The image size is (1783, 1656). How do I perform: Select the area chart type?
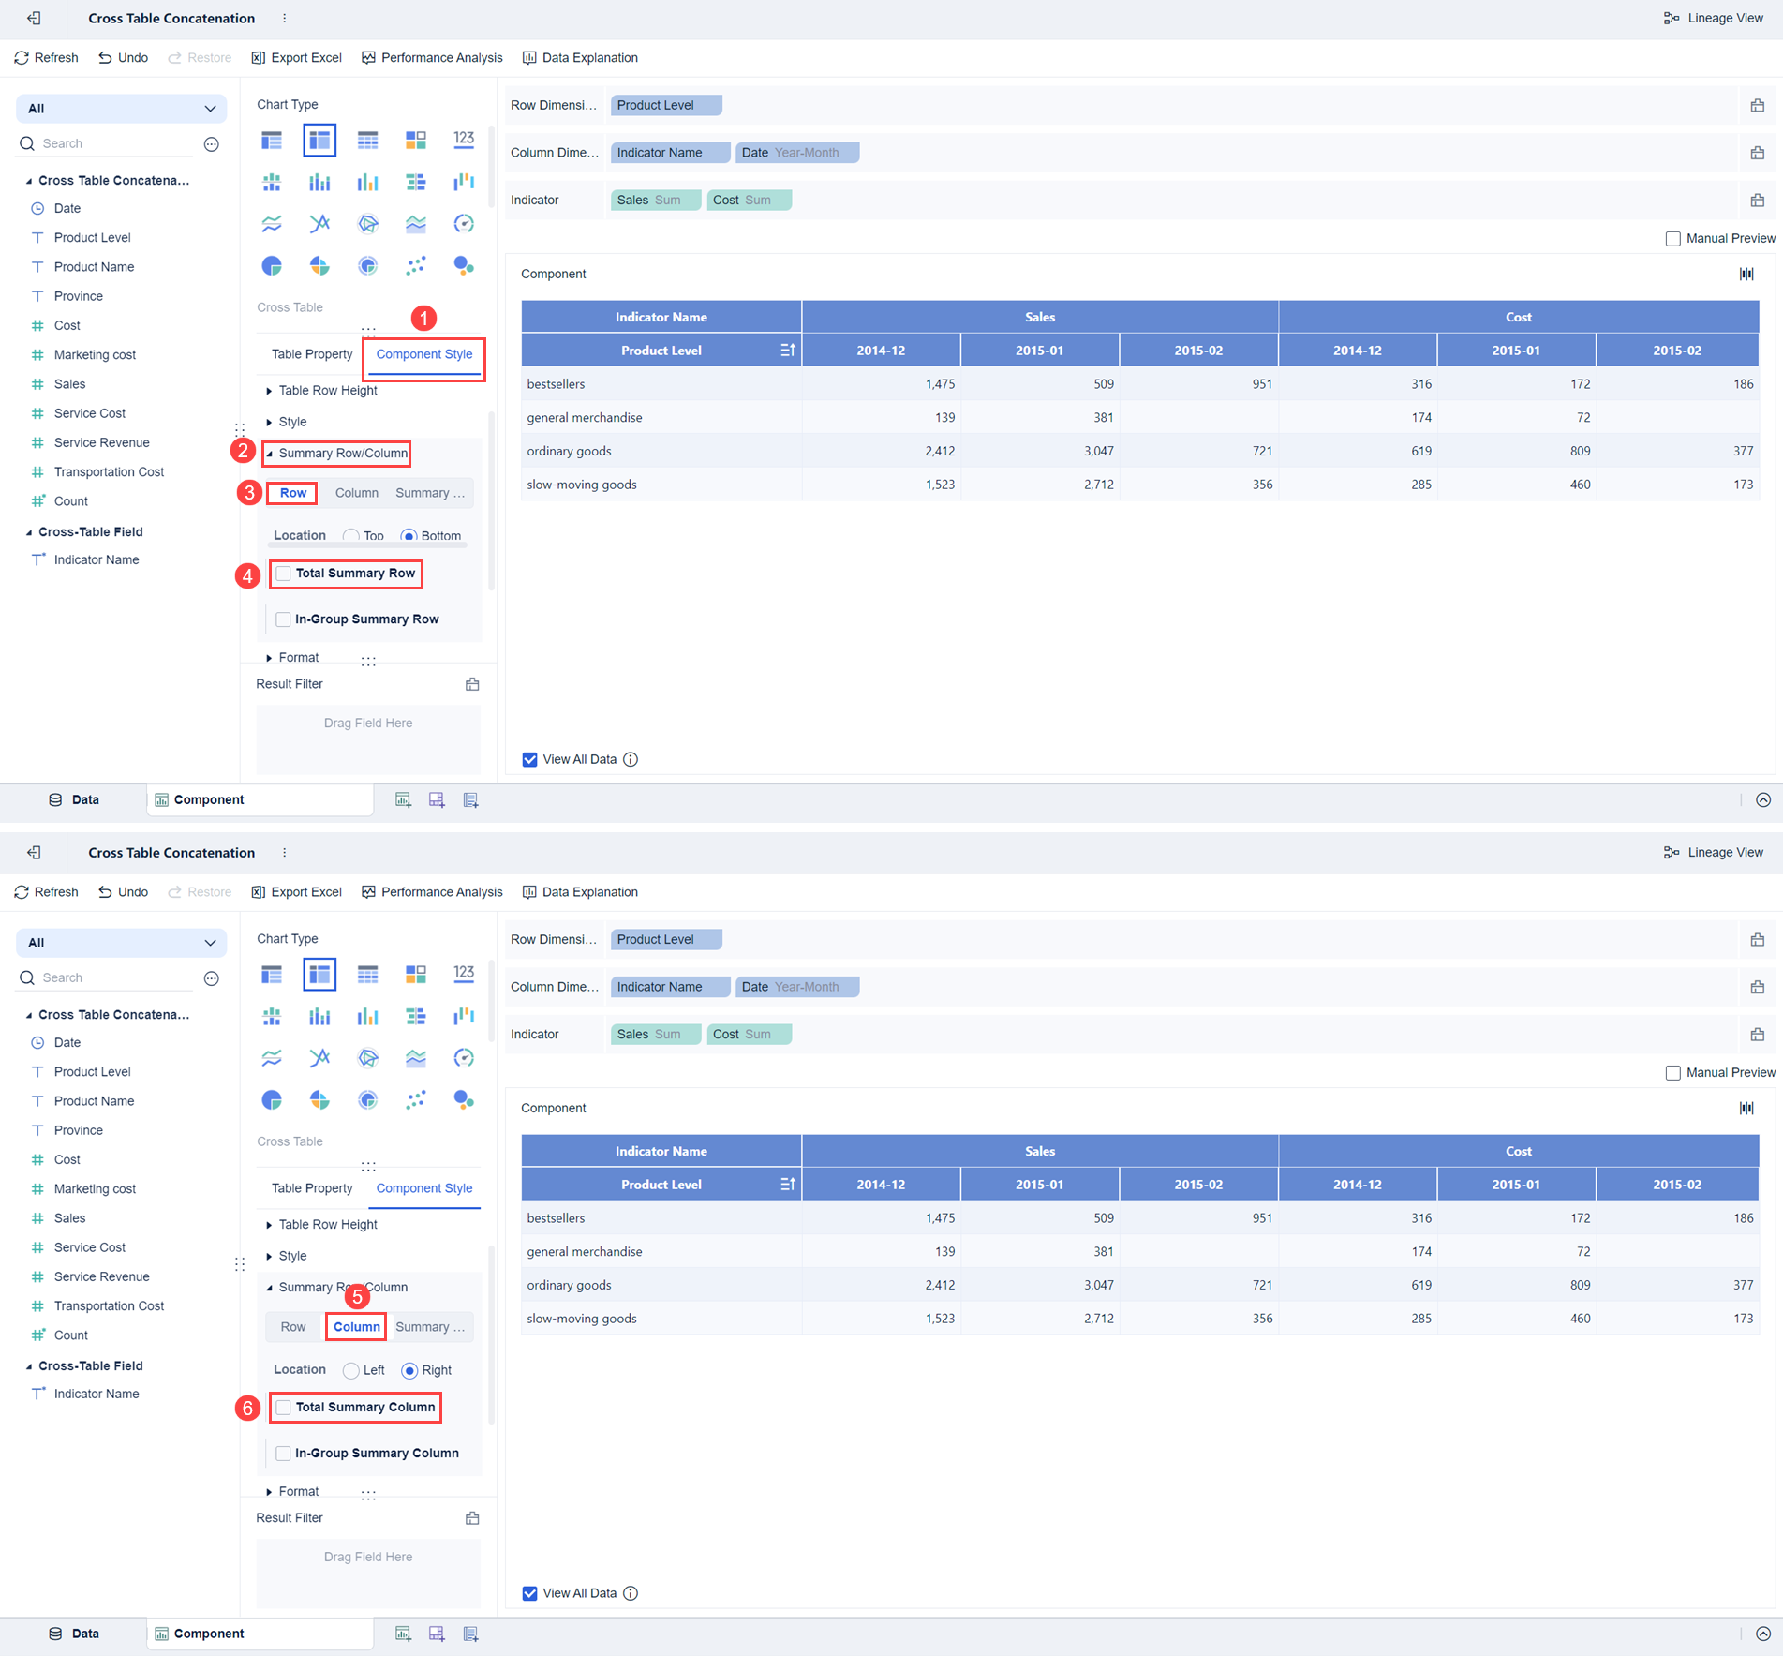(415, 223)
